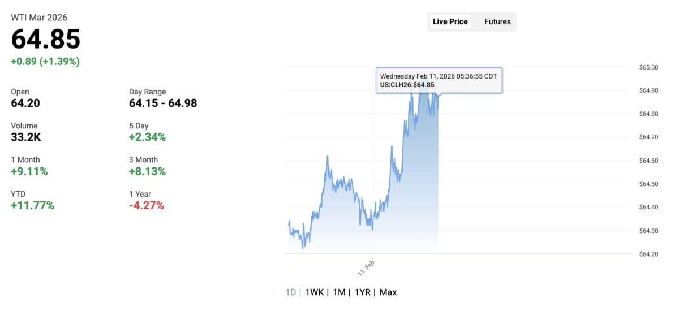The image size is (679, 315).
Task: Change chart range to 1WK
Action: point(315,292)
